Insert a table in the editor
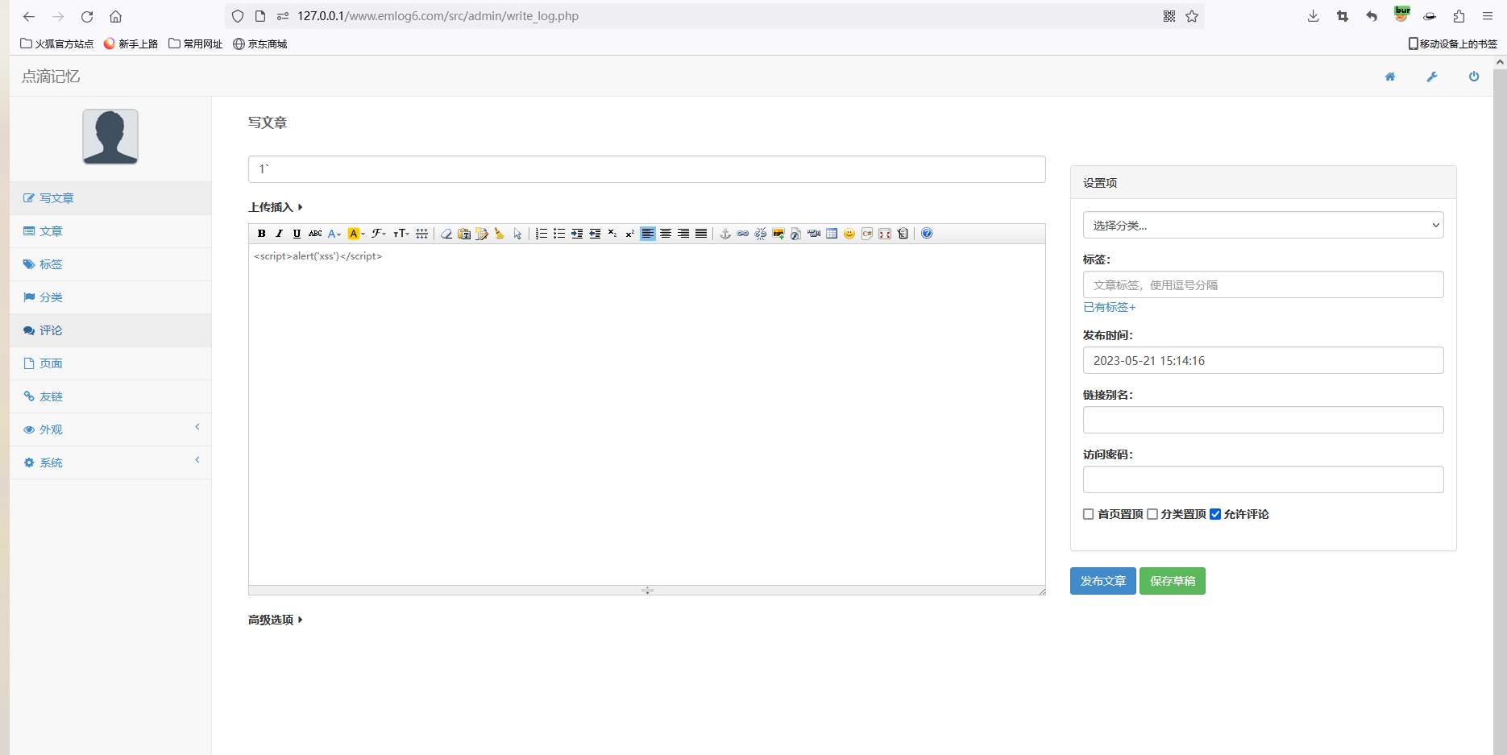The height and width of the screenshot is (755, 1507). (832, 234)
